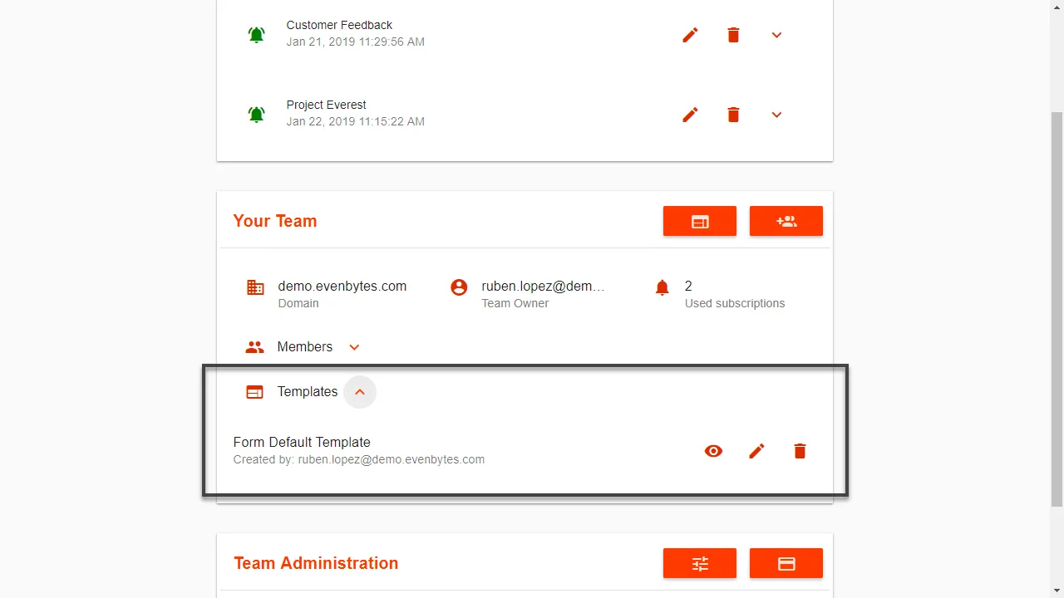1064x598 pixels.
Task: Click the 'demo.evenbytes.com' domain value
Action: tap(342, 286)
